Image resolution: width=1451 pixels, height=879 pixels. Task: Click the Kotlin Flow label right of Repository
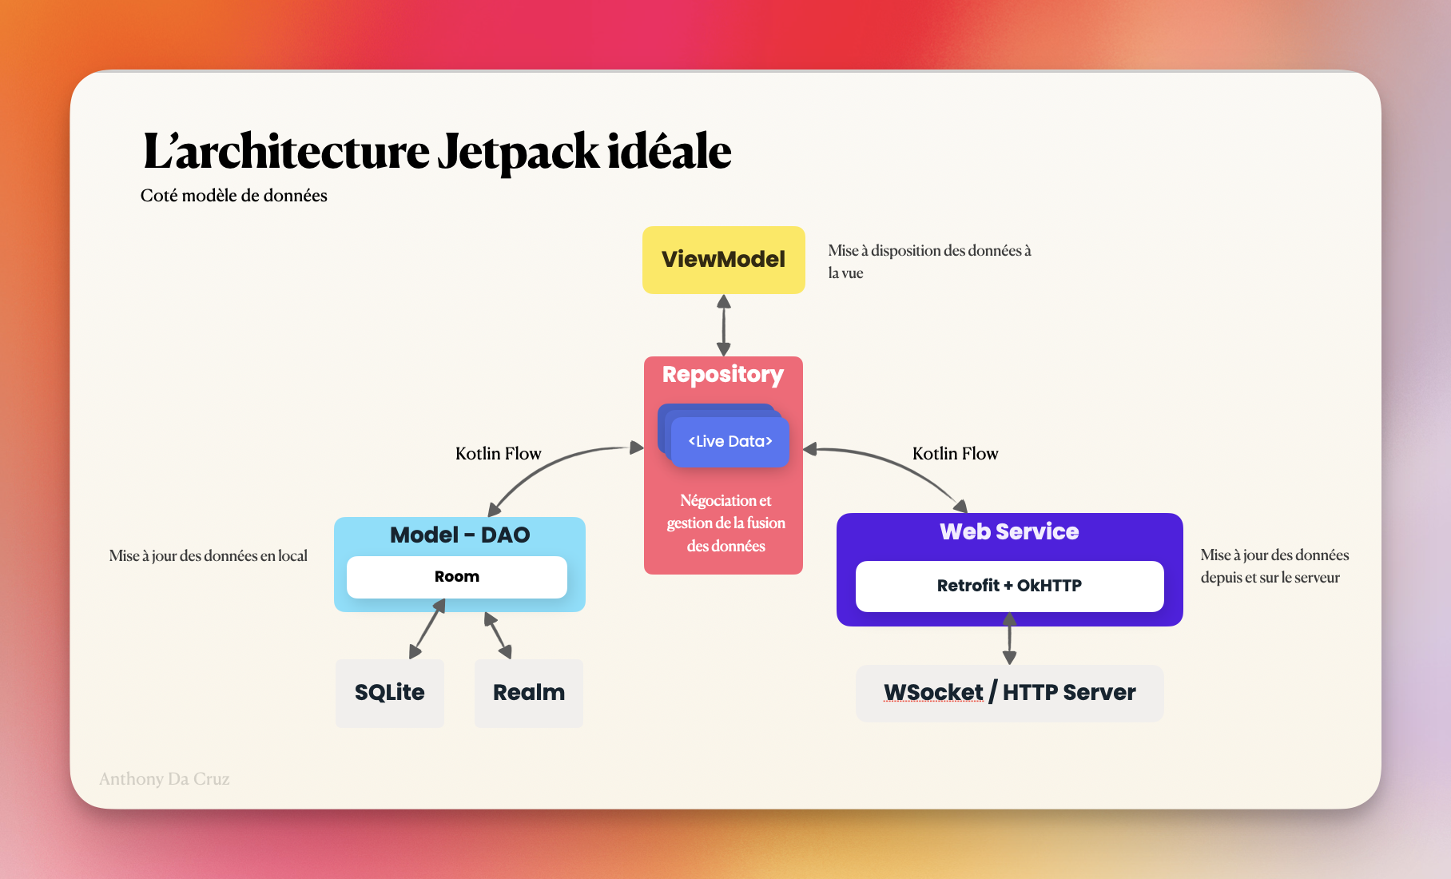pos(955,454)
